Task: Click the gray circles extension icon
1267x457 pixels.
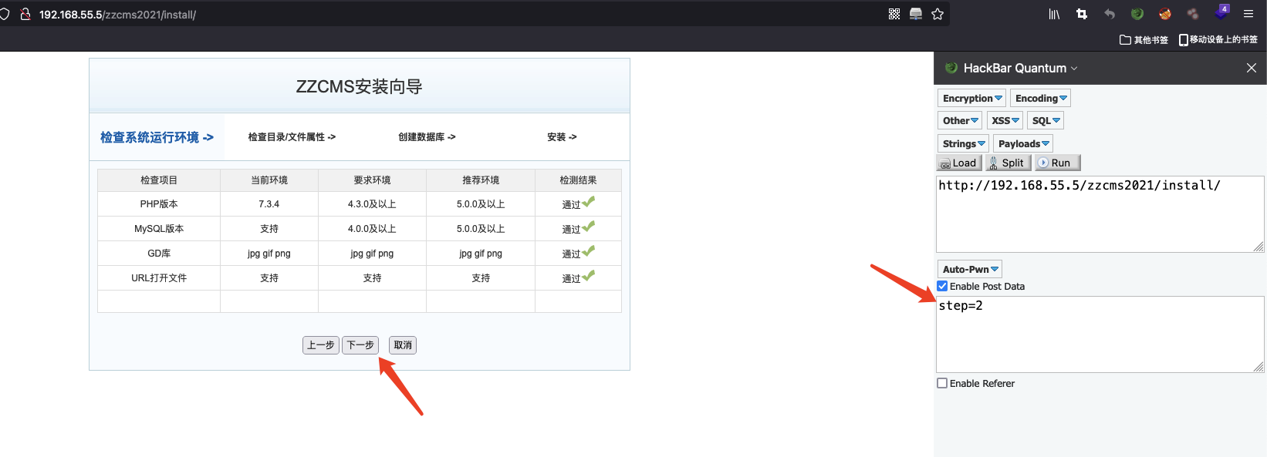Action: 1193,14
